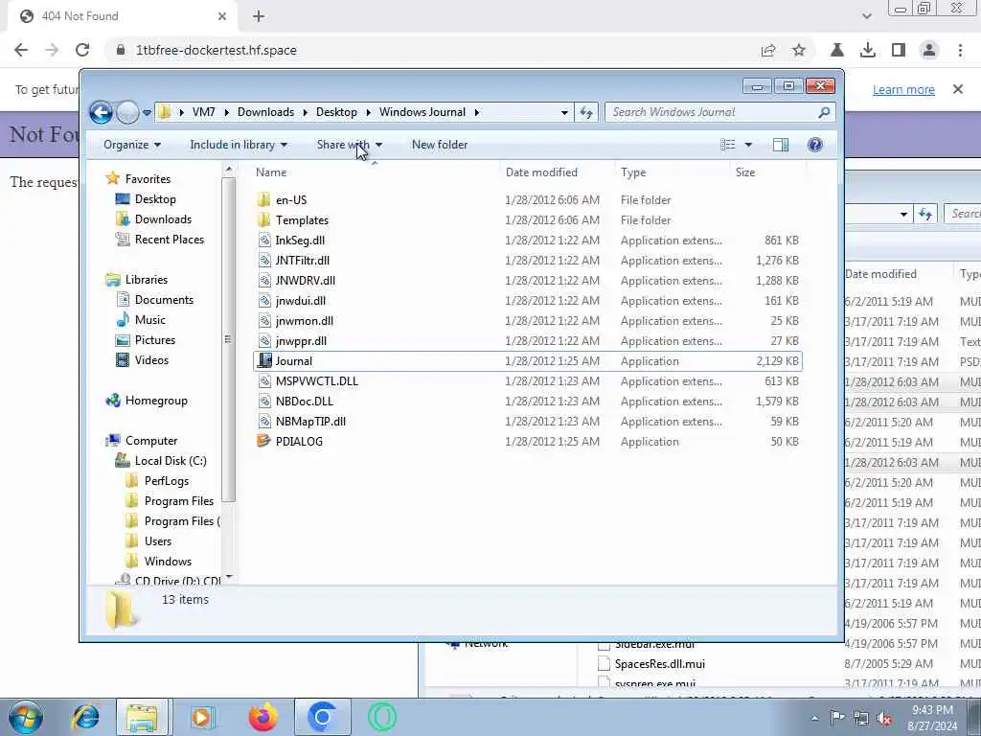Viewport: 981px width, 736px height.
Task: Open Libraries in navigation pane
Action: click(147, 280)
